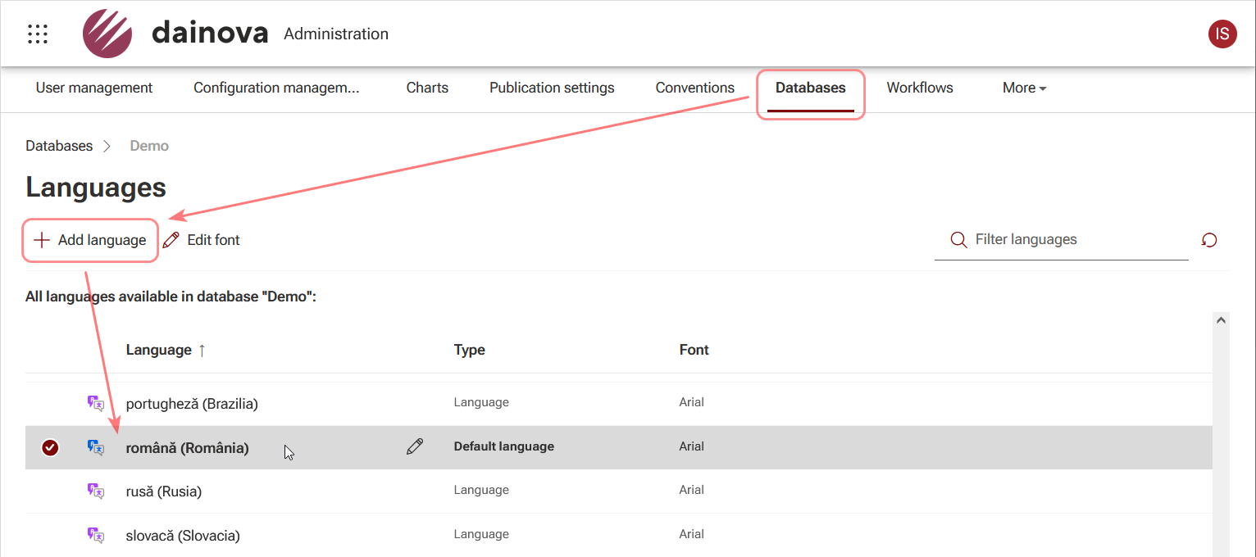Image resolution: width=1256 pixels, height=557 pixels.
Task: Click the translation icon beside română (România)
Action: 96,448
